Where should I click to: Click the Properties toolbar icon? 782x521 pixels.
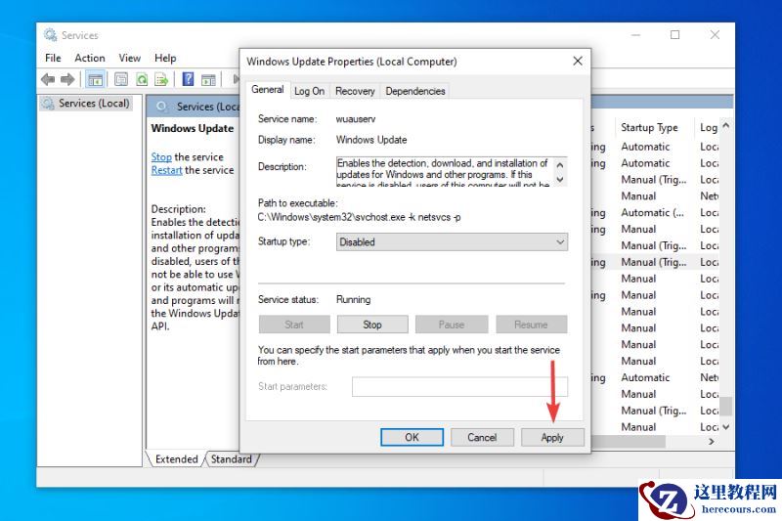click(121, 79)
